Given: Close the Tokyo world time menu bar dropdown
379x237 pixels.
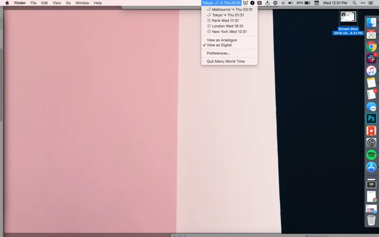Looking at the screenshot, I should 221,3.
